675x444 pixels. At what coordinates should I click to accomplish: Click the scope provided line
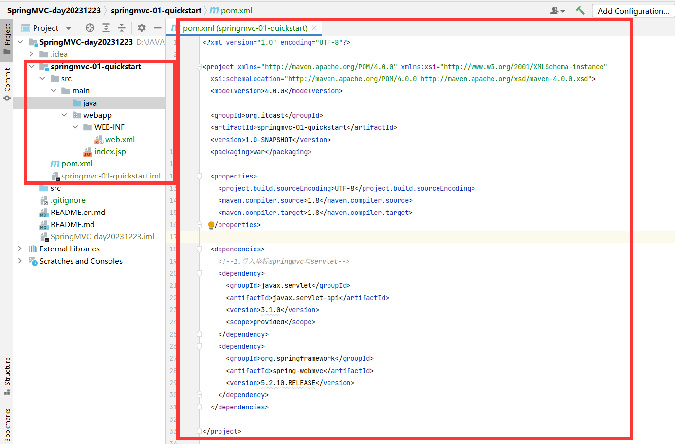click(x=271, y=322)
